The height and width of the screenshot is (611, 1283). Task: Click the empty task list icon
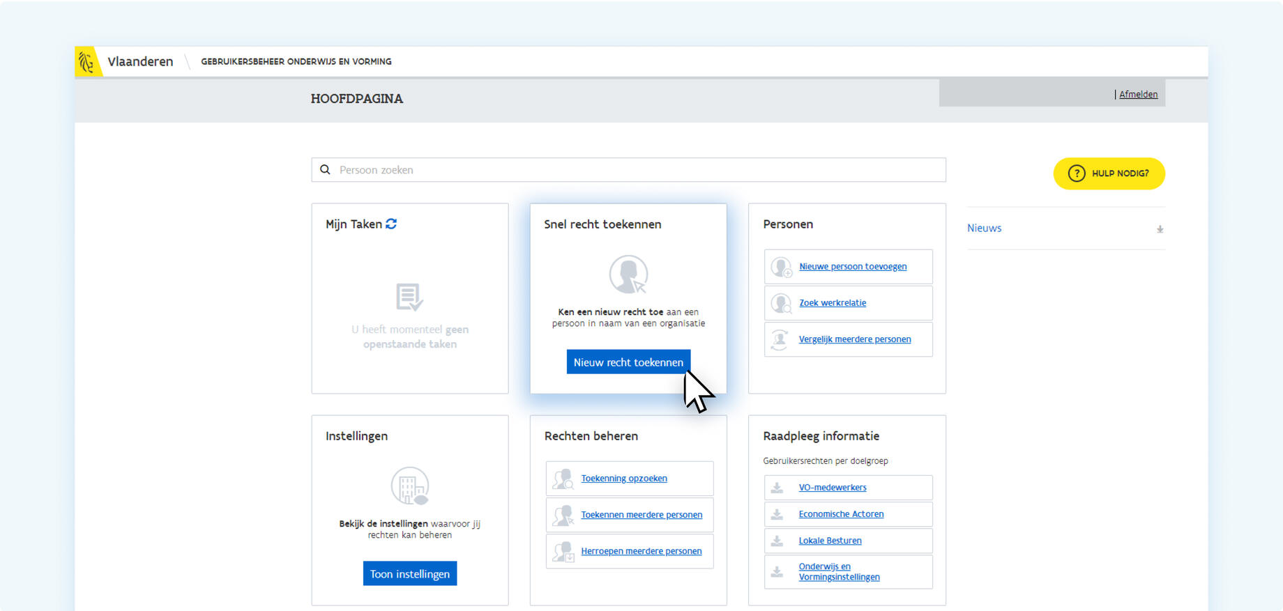(x=409, y=297)
